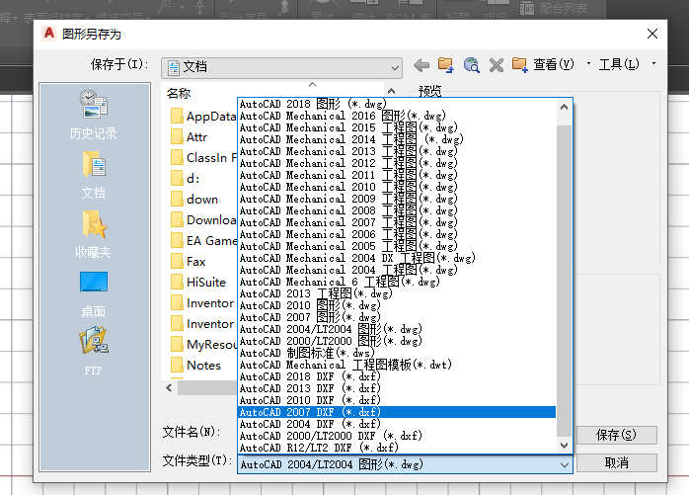Click the Create New Folder icon
This screenshot has width=689, height=495.
(x=520, y=65)
